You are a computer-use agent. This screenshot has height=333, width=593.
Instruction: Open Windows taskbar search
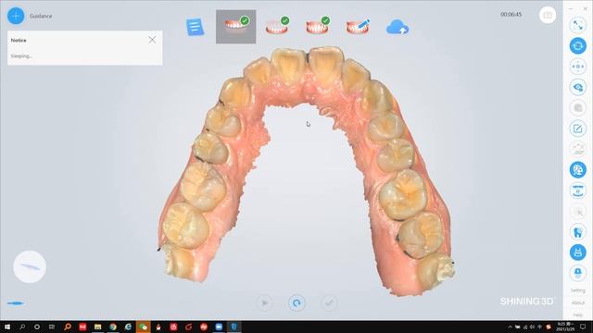pyautogui.click(x=22, y=327)
